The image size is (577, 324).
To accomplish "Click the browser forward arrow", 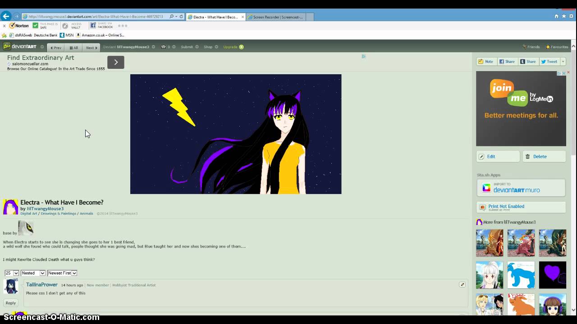I will tap(16, 16).
